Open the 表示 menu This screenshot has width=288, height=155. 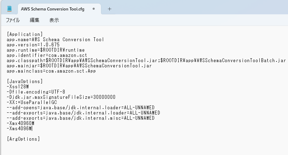54,20
